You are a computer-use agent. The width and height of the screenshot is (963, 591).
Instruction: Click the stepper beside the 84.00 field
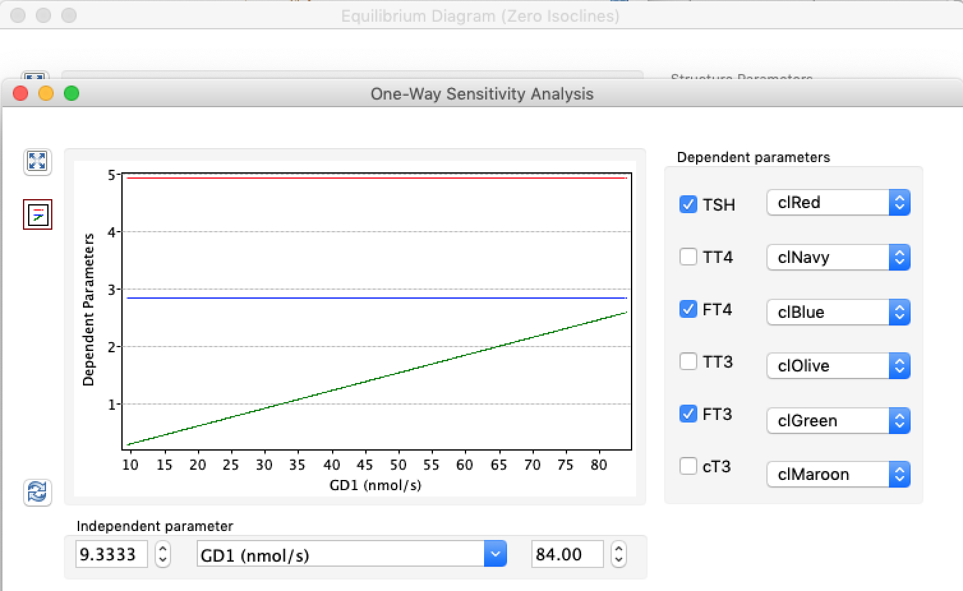618,554
